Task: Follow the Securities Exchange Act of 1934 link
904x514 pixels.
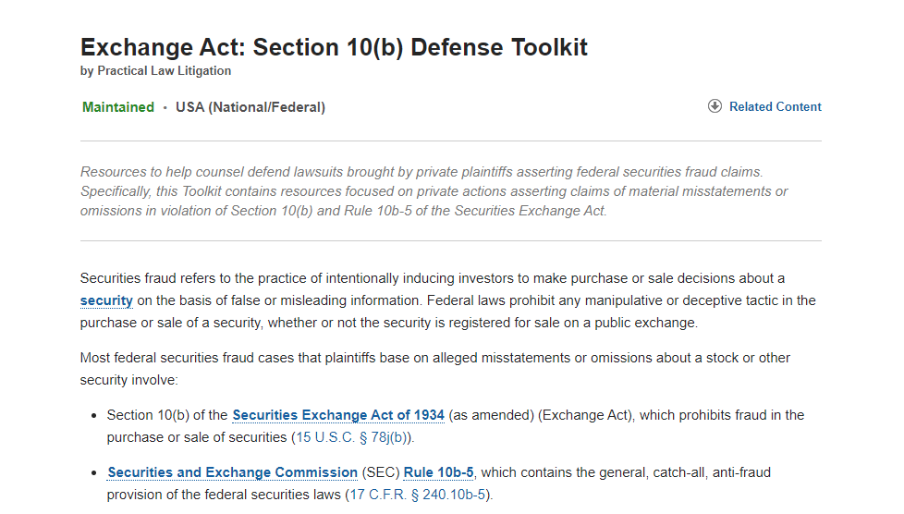Action: pyautogui.click(x=338, y=415)
